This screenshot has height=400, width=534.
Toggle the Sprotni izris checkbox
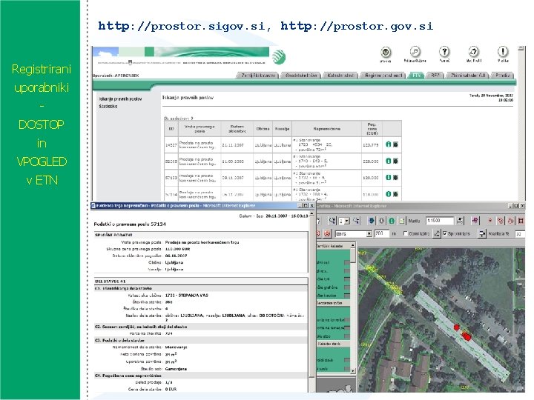click(445, 233)
